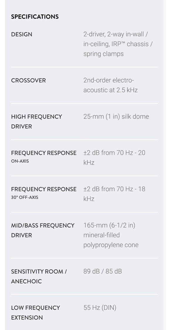Click the ON-AXIS sublabel

[x=20, y=161]
